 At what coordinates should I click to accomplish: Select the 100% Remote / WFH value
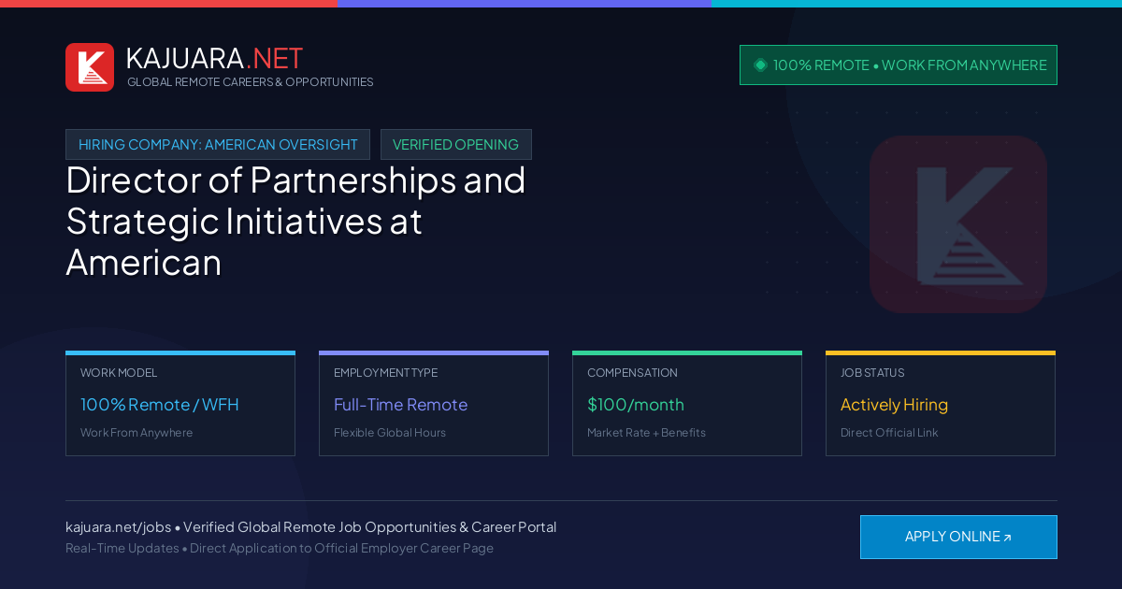160,405
